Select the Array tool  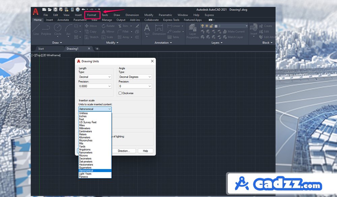[x=124, y=37]
